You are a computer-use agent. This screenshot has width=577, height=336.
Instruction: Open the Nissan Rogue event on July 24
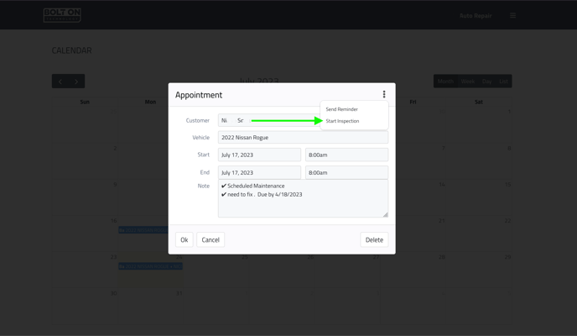pos(150,266)
